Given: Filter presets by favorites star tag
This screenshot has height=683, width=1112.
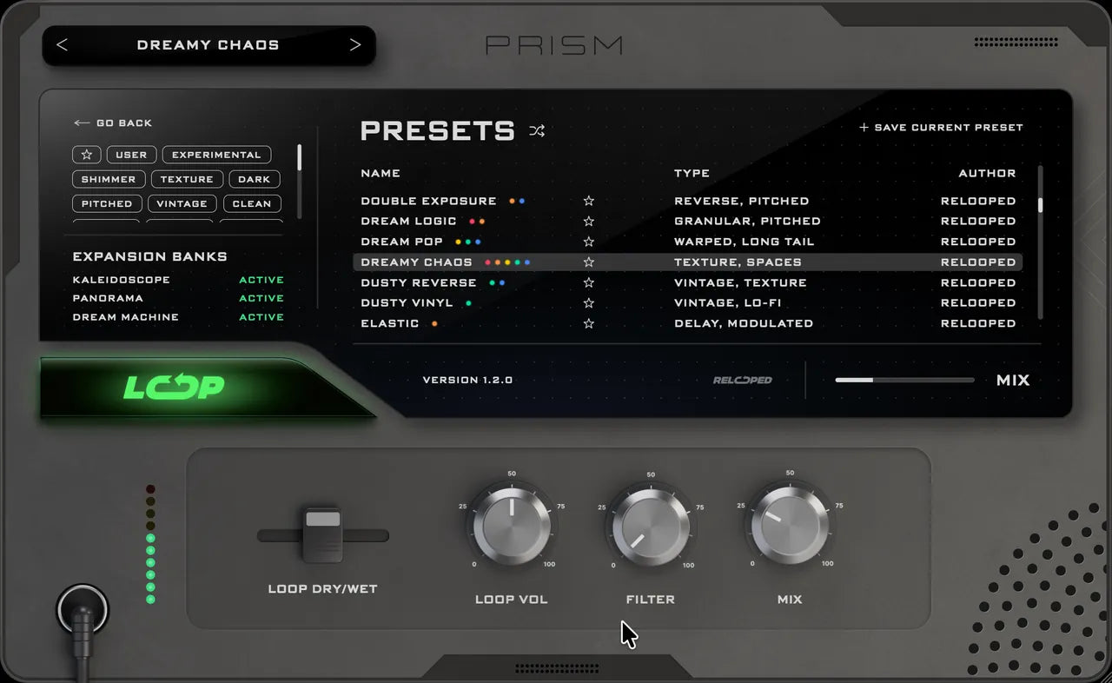Looking at the screenshot, I should (86, 155).
